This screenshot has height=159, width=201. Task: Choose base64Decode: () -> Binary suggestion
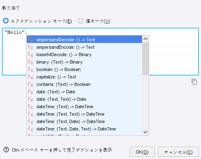tap(84, 55)
